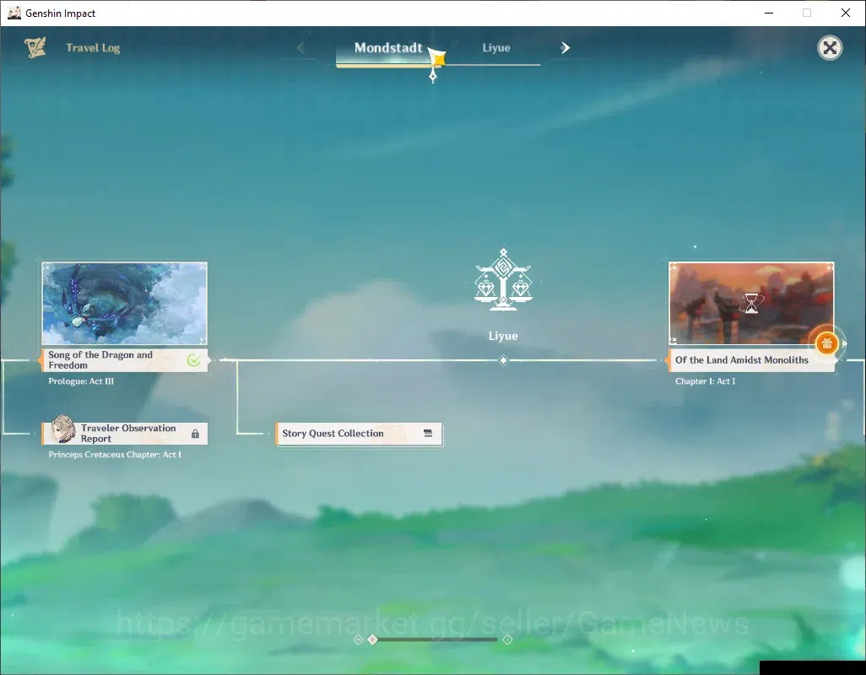The image size is (866, 675).
Task: Open the Traveler Observation Report quest
Action: coord(125,433)
